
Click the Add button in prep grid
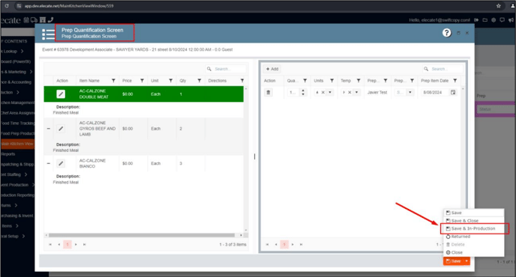pos(272,69)
